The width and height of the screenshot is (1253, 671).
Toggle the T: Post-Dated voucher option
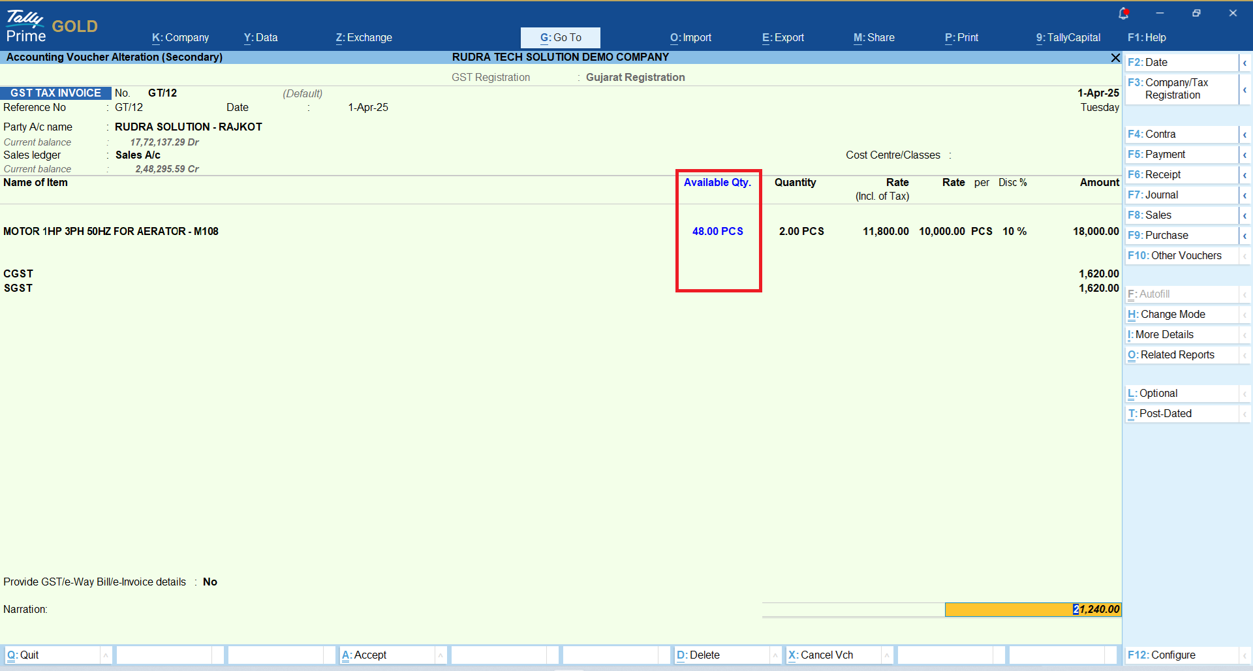click(x=1164, y=414)
